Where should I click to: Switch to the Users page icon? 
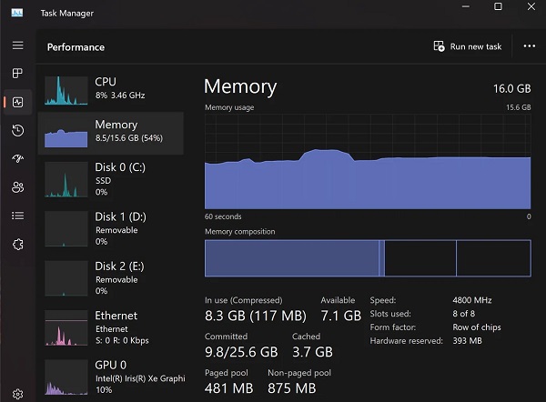click(x=17, y=187)
